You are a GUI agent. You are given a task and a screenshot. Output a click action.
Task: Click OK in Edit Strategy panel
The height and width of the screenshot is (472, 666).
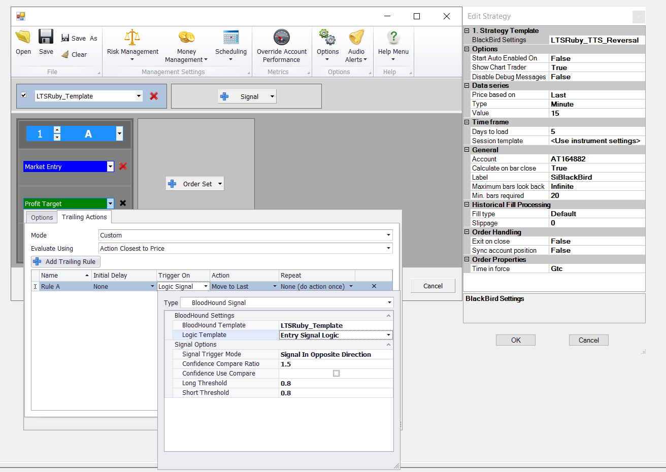coord(515,340)
